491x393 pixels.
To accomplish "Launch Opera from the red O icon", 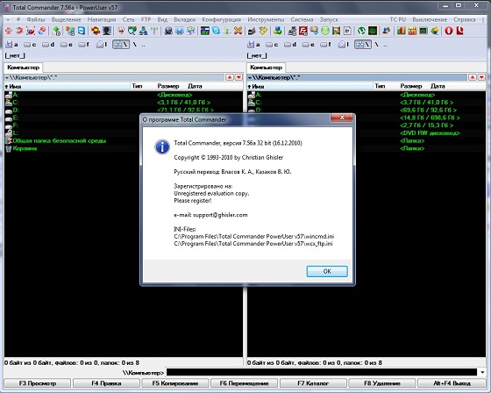I will [449, 31].
